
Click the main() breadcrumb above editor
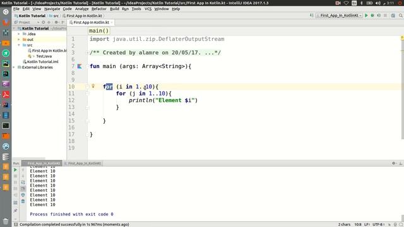pos(99,31)
